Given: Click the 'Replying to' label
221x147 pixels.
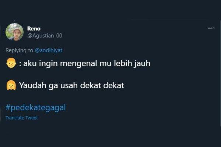Looking at the screenshot, I should click(x=19, y=50).
